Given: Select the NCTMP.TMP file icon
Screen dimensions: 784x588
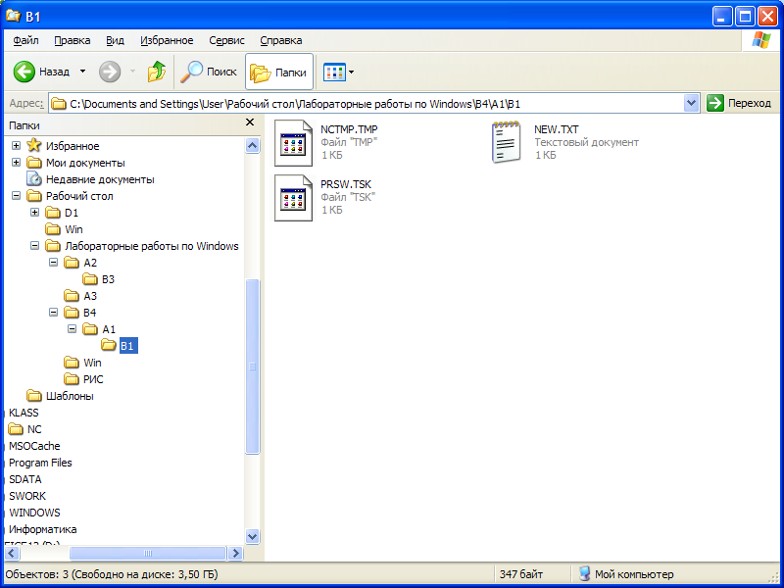Looking at the screenshot, I should pyautogui.click(x=293, y=143).
